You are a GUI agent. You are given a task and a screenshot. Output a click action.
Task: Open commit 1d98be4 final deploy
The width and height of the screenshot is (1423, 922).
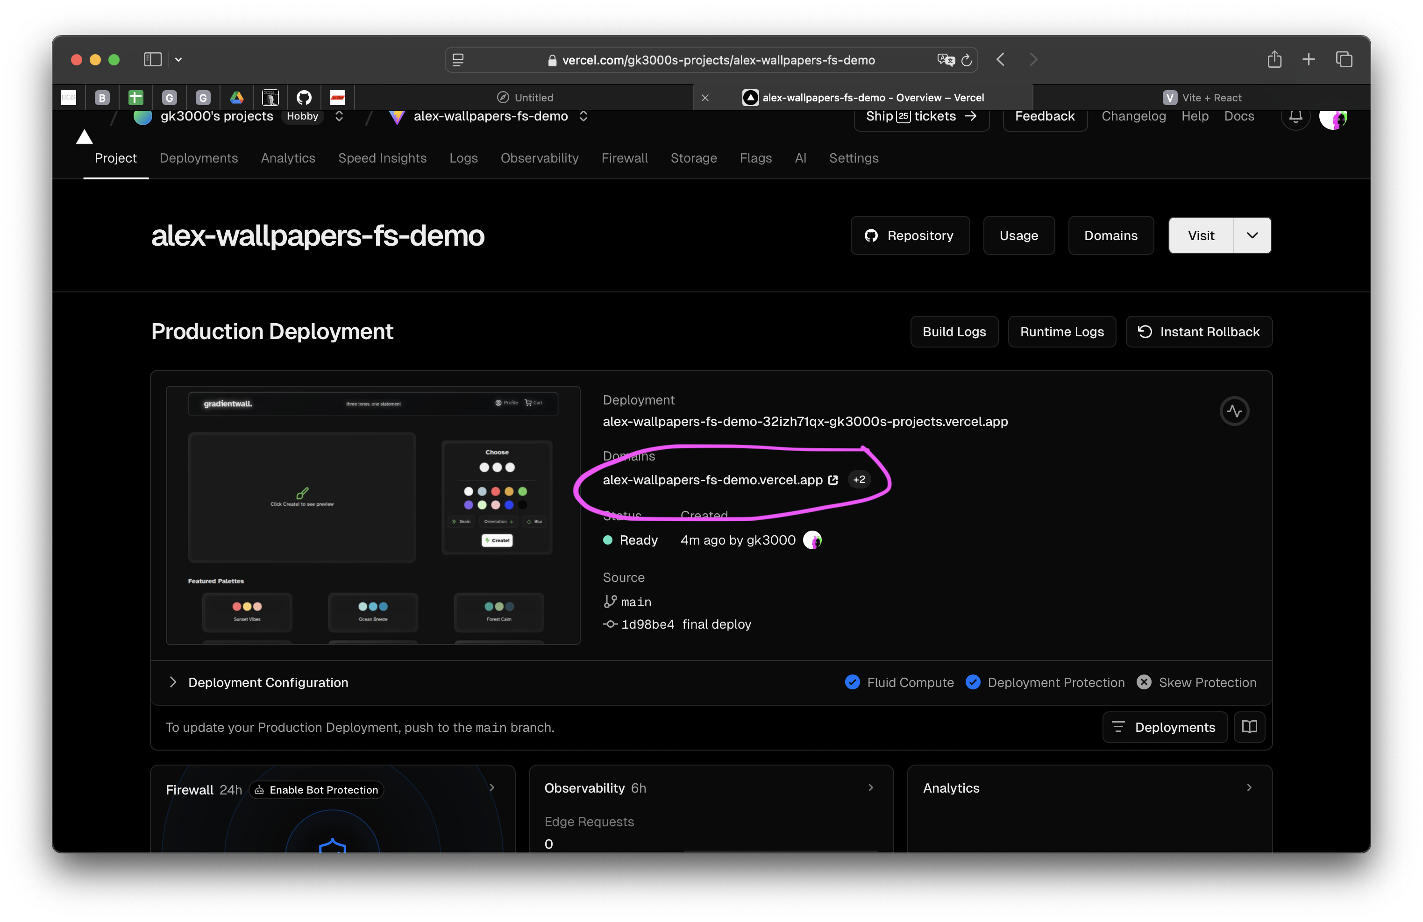(x=677, y=624)
